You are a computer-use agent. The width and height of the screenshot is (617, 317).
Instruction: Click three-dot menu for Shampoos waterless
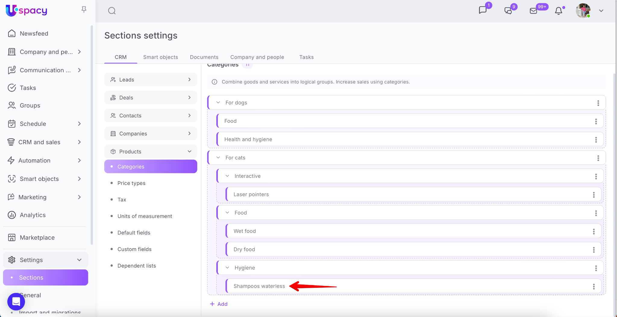click(x=594, y=287)
